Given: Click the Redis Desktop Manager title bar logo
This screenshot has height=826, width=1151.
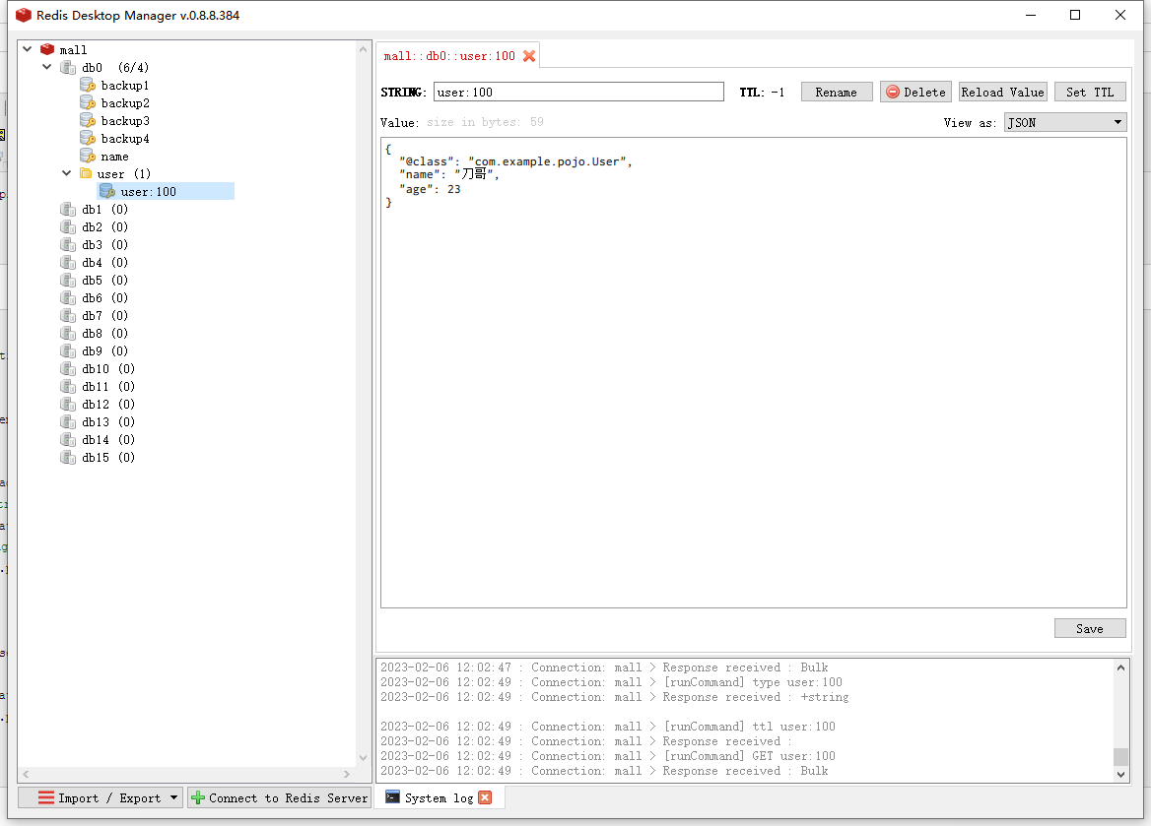Looking at the screenshot, I should (24, 15).
